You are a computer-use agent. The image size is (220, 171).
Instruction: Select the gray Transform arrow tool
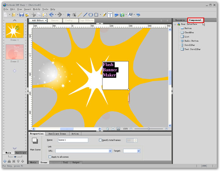(74, 15)
